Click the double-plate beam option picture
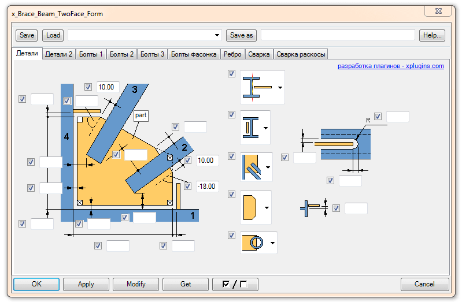Image resolution: width=462 pixels, height=302 pixels. [x=252, y=128]
